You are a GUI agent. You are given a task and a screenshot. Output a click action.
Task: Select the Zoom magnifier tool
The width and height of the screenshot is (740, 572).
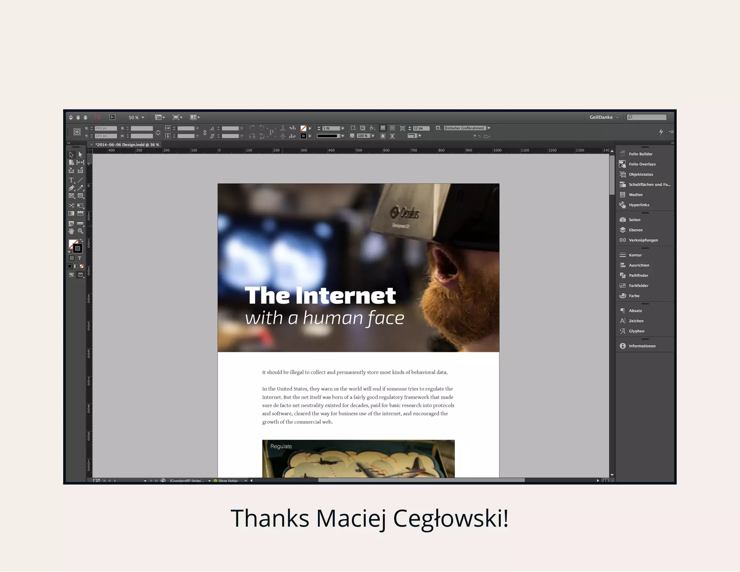click(x=81, y=231)
